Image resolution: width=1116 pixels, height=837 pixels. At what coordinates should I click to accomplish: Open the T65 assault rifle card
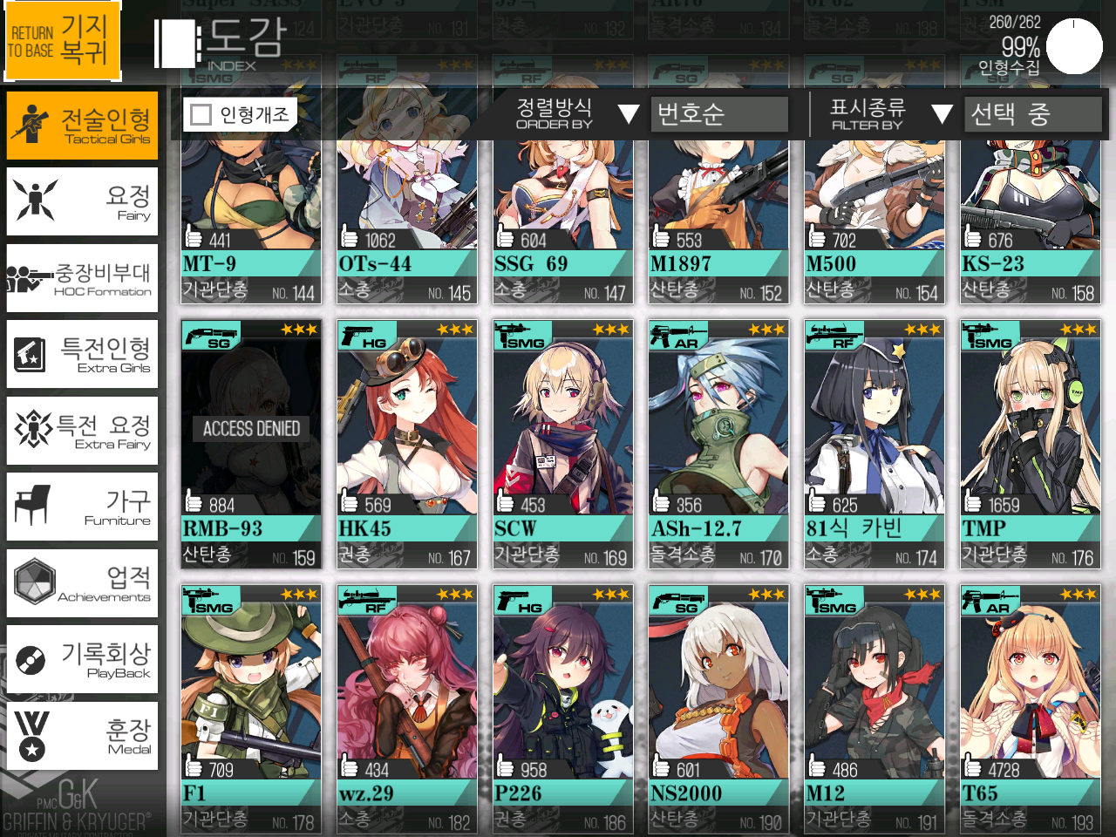(x=1031, y=710)
